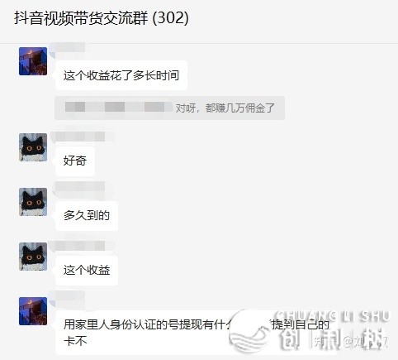Select the short 这个收益 message bubble
The width and height of the screenshot is (398, 360).
point(87,270)
